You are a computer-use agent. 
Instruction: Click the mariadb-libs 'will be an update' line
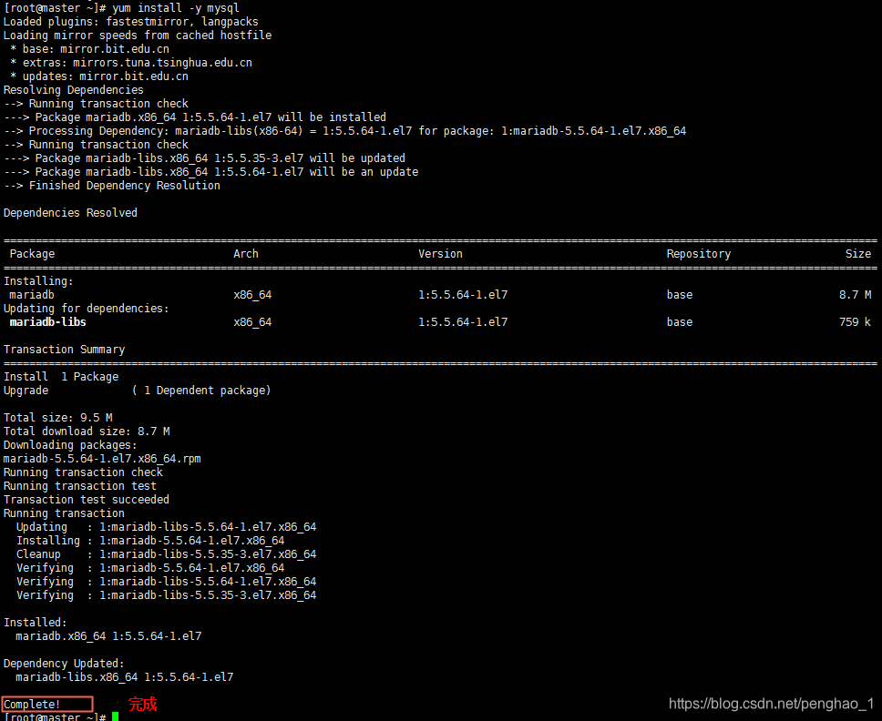tap(211, 172)
